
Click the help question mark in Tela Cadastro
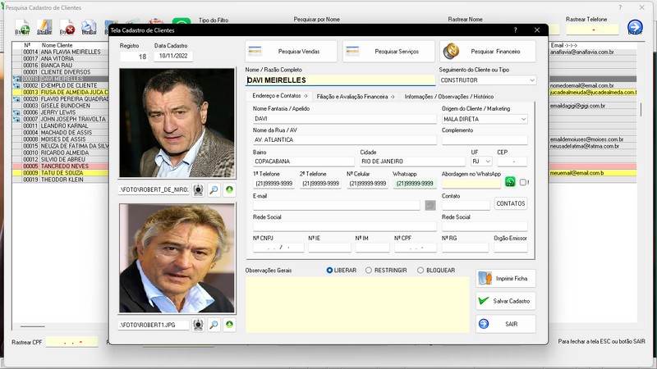tap(516, 30)
